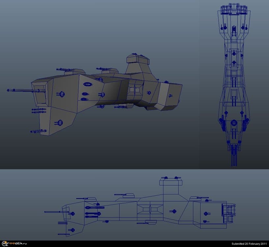Click the long front cannon barrel in perspective view
Viewport: 269px width, 247px height.
click(x=20, y=90)
